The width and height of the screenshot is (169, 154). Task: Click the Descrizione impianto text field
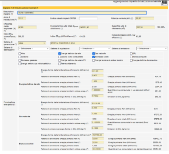[x=82, y=13]
